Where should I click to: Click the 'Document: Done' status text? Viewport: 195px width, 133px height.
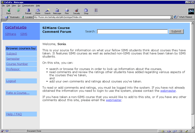[34, 131]
